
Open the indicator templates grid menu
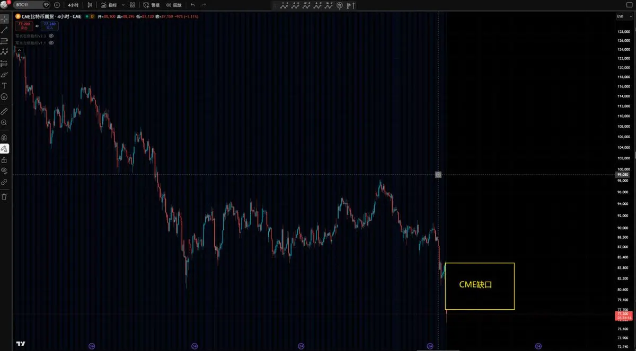[132, 5]
